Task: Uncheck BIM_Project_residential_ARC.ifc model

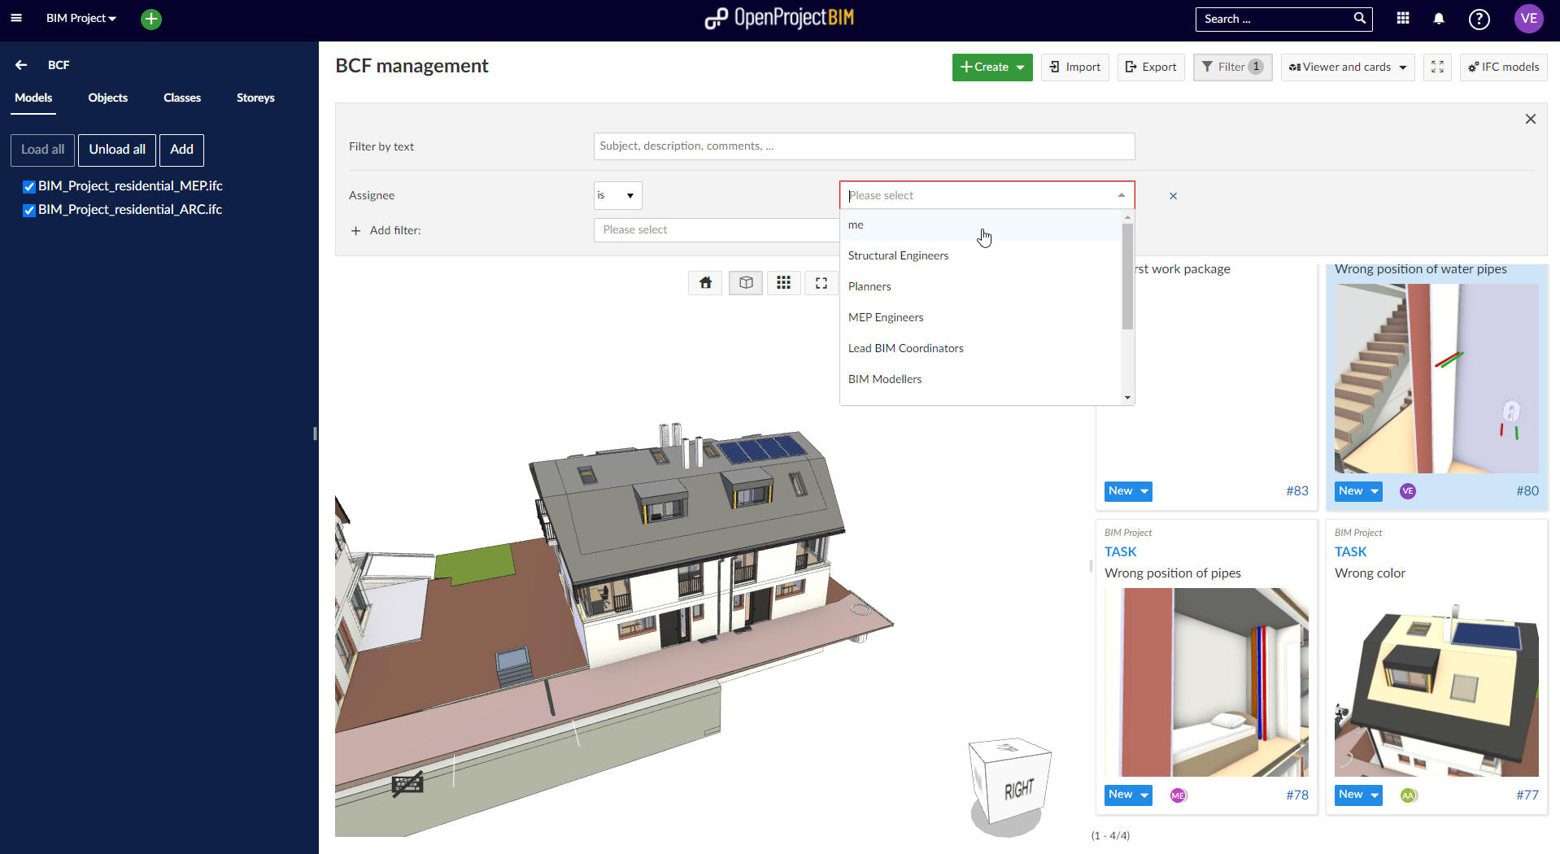Action: click(x=28, y=210)
